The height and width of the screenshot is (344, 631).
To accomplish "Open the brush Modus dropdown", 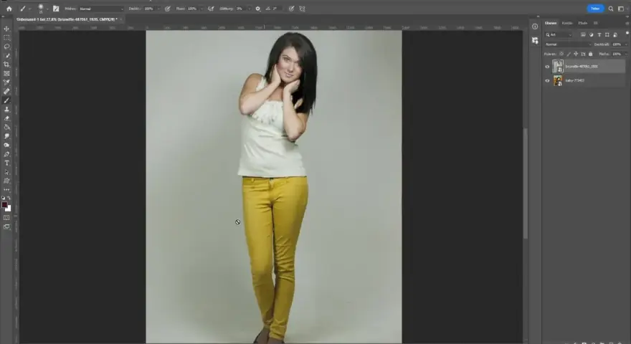I will point(101,9).
